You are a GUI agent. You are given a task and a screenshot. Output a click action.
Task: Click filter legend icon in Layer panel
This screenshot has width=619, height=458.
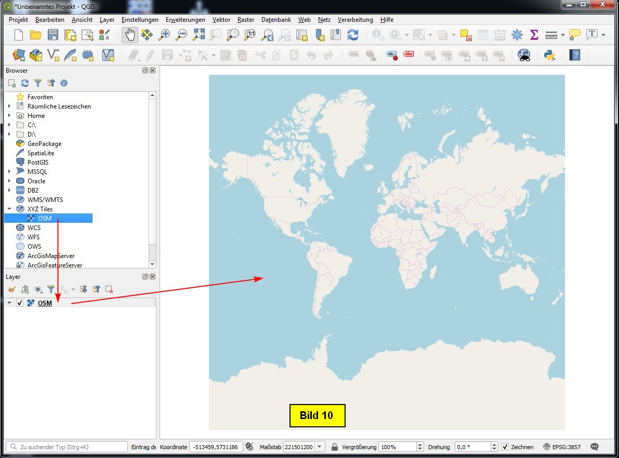click(51, 289)
